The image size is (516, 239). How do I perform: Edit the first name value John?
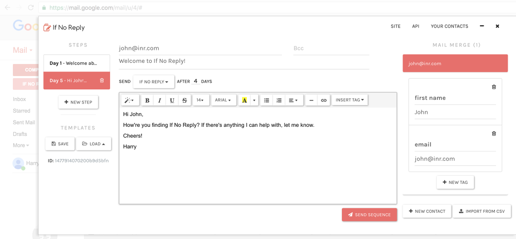pyautogui.click(x=455, y=112)
